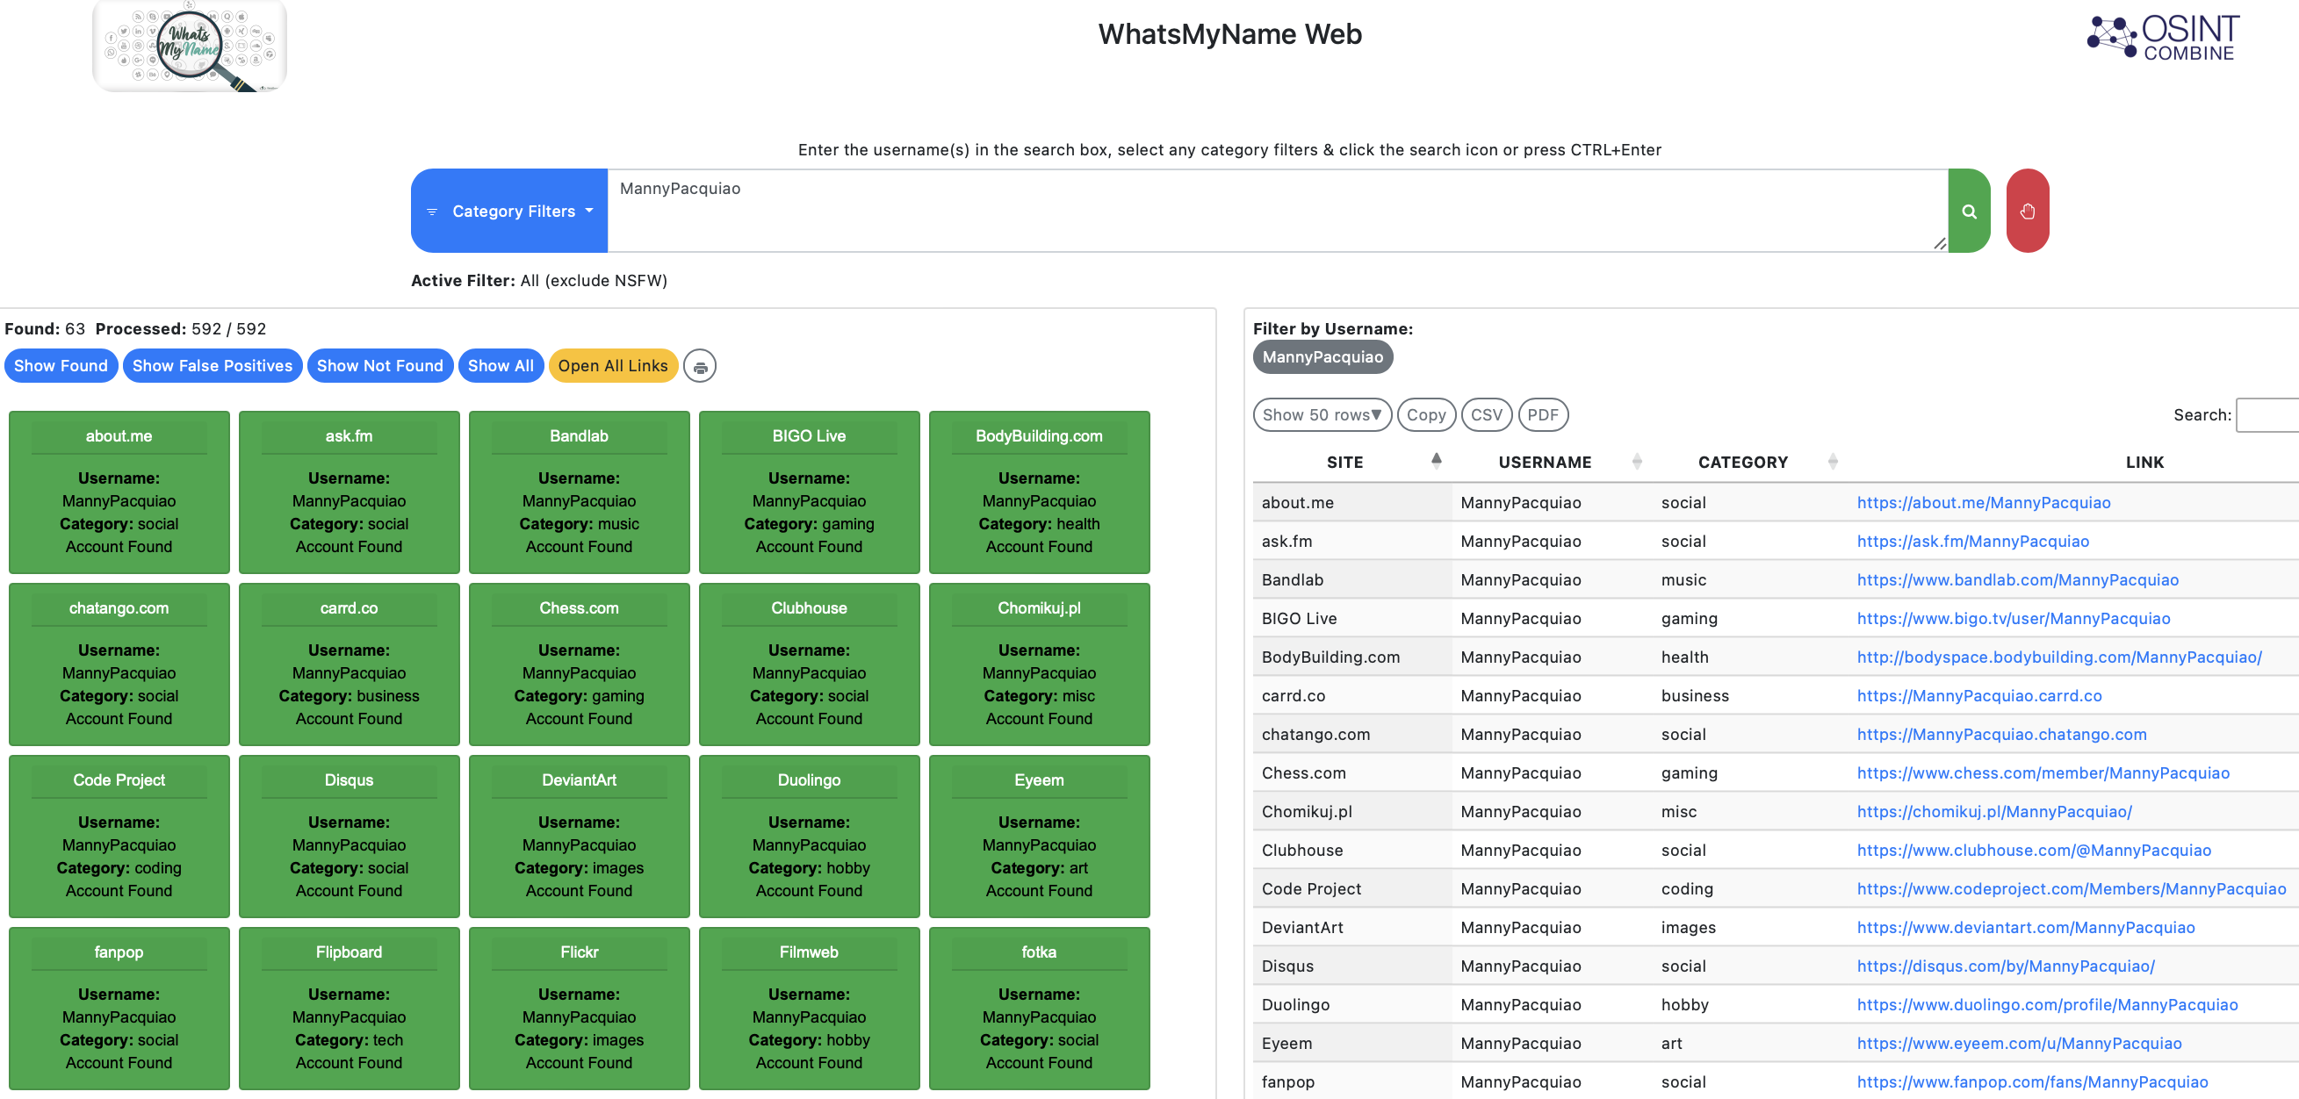The height and width of the screenshot is (1099, 2299).
Task: Sort table by SITE column arrow
Action: pyautogui.click(x=1436, y=461)
